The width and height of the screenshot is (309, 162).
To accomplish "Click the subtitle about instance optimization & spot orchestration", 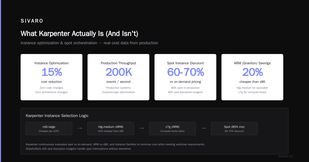I will pos(89,43).
